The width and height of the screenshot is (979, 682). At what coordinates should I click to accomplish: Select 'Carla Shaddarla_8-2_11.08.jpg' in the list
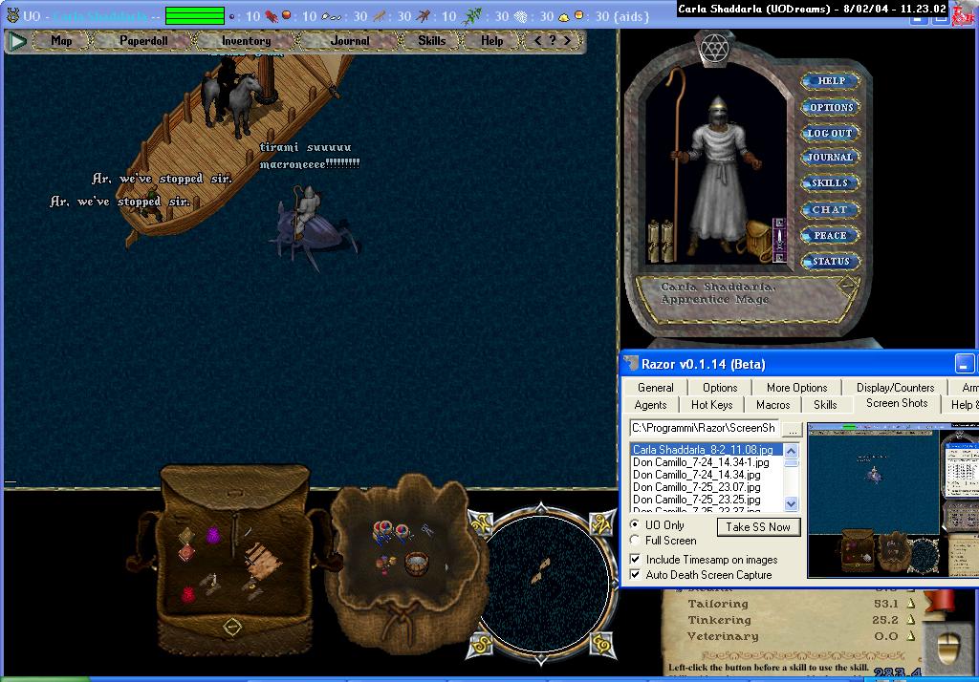[x=707, y=449]
